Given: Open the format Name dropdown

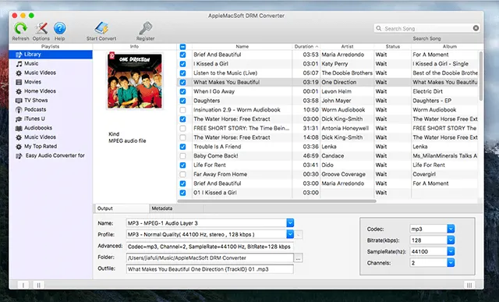Looking at the screenshot, I should point(290,223).
